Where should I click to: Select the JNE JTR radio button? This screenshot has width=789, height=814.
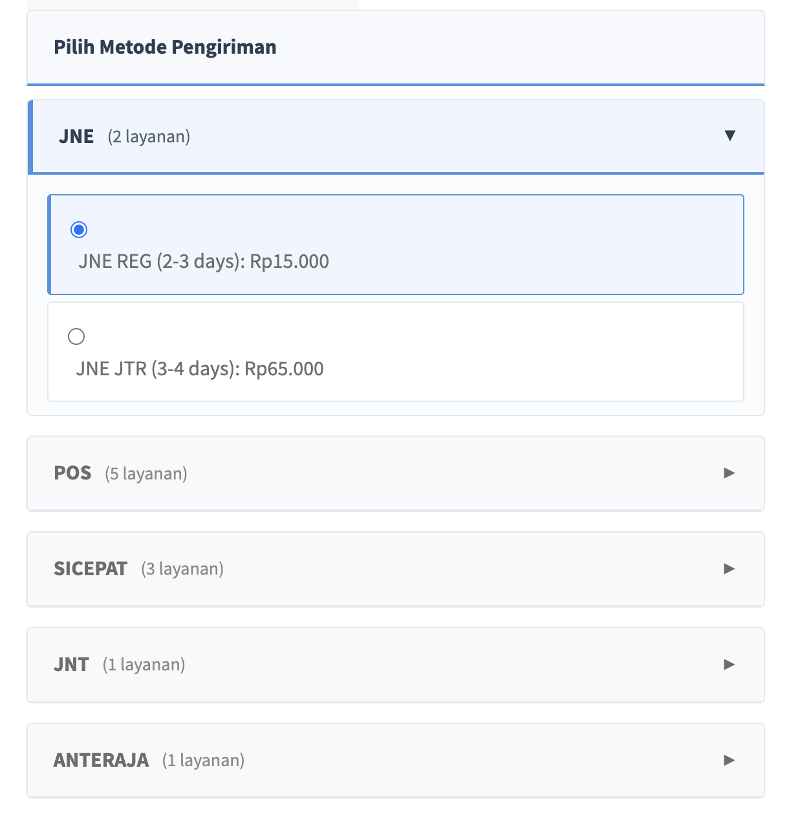click(x=76, y=336)
